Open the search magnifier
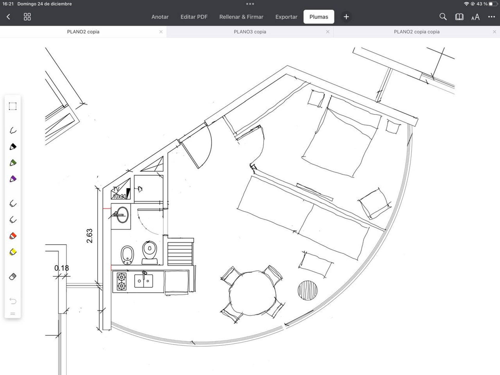Image resolution: width=500 pixels, height=375 pixels. click(443, 17)
